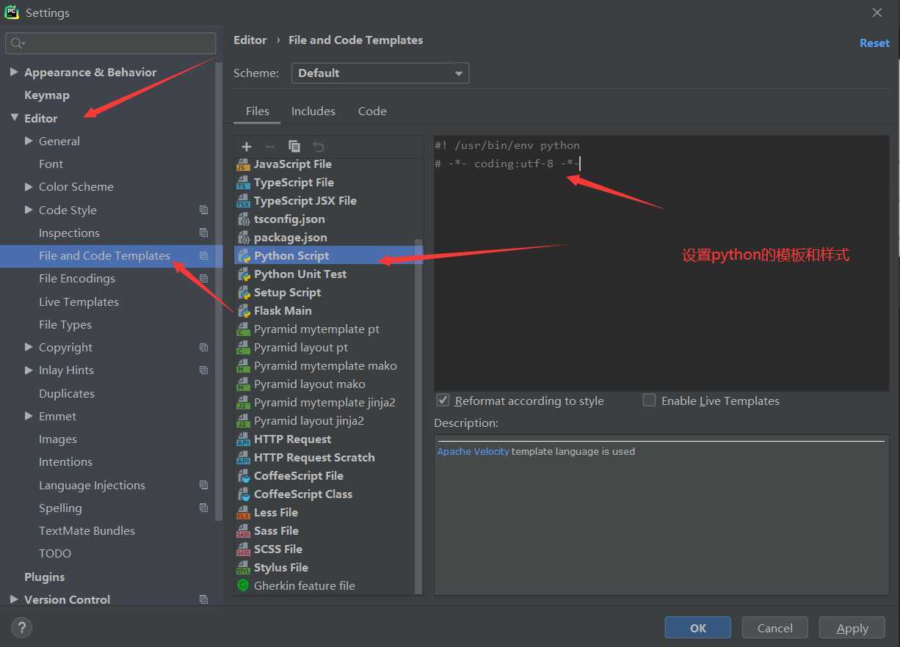Viewport: 900px width, 647px height.
Task: Click the Cancel button
Action: pyautogui.click(x=774, y=628)
